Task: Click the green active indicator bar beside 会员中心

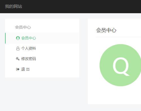Action: 5,38
